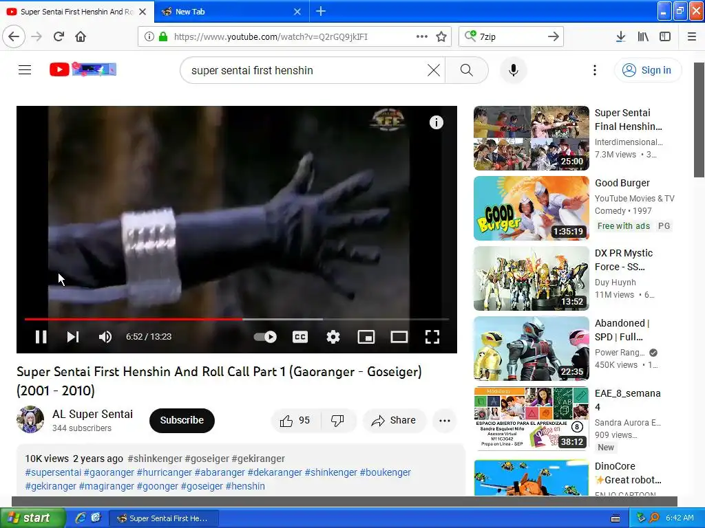Viewport: 705px width, 528px height.
Task: Open page actions three-dot menu in URL bar
Action: (x=422, y=36)
